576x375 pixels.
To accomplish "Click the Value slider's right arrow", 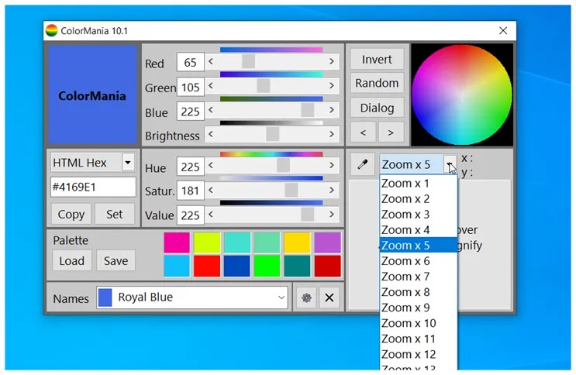I will [332, 214].
